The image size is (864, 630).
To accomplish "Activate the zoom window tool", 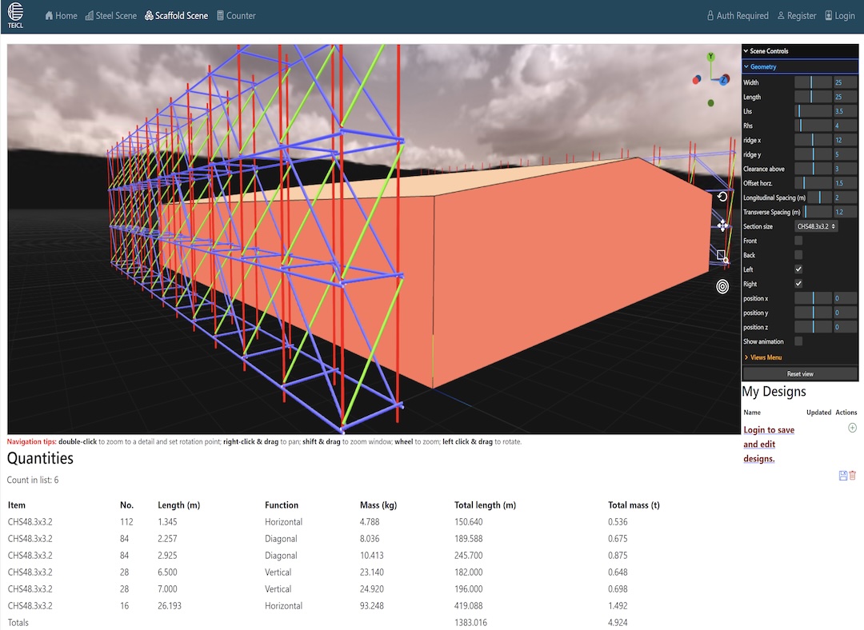I will pyautogui.click(x=722, y=256).
